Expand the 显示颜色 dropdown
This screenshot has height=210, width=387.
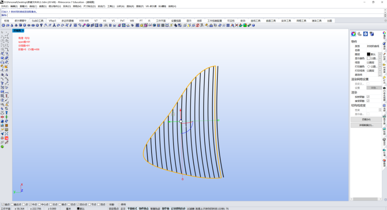pyautogui.click(x=380, y=58)
